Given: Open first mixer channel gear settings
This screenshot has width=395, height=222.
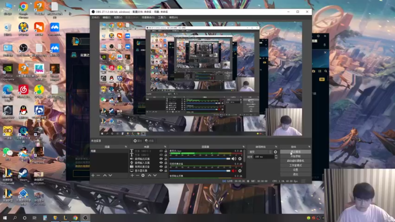Looking at the screenshot, I should coord(240,158).
